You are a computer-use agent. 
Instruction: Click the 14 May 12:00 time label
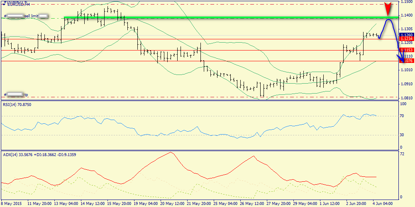pyautogui.click(x=93, y=204)
